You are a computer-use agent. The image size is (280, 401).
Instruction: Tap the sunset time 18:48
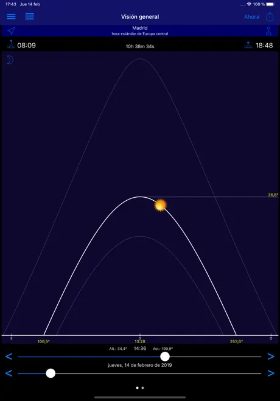coord(264,46)
